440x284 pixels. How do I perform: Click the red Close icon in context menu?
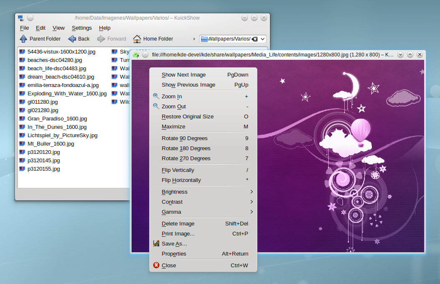[156, 265]
